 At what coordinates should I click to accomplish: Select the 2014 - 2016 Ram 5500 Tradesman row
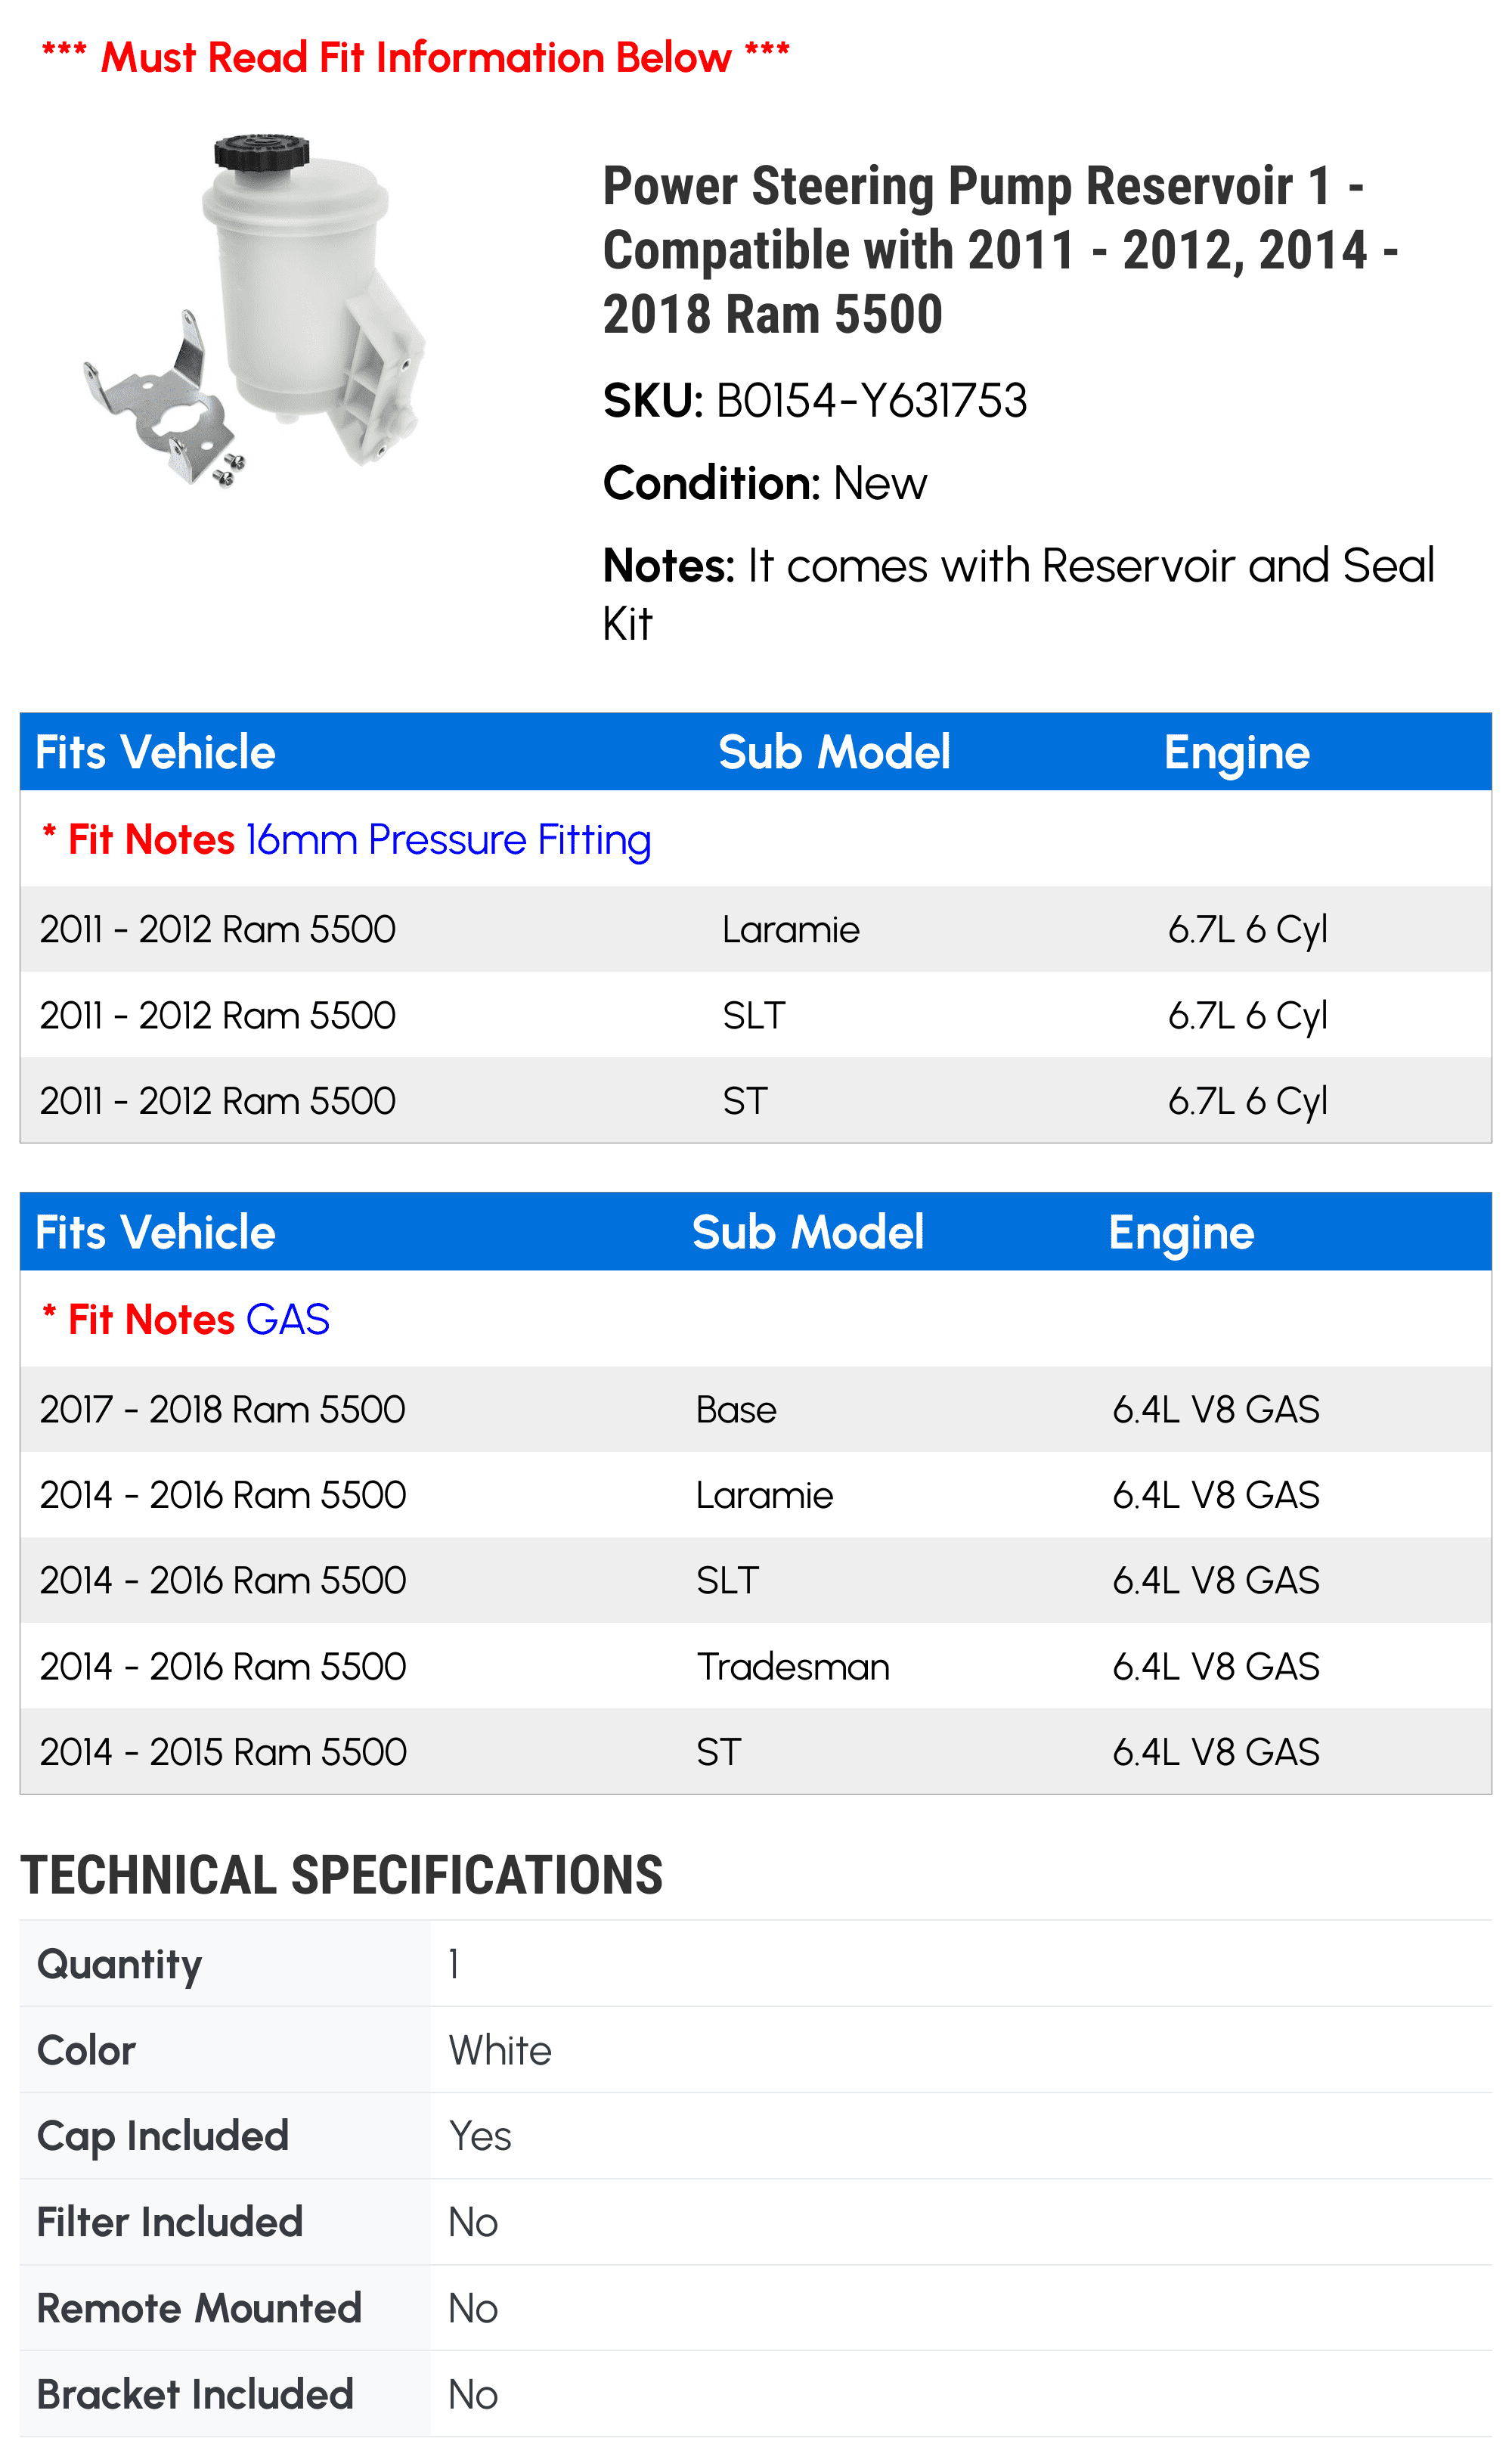pyautogui.click(x=756, y=1666)
